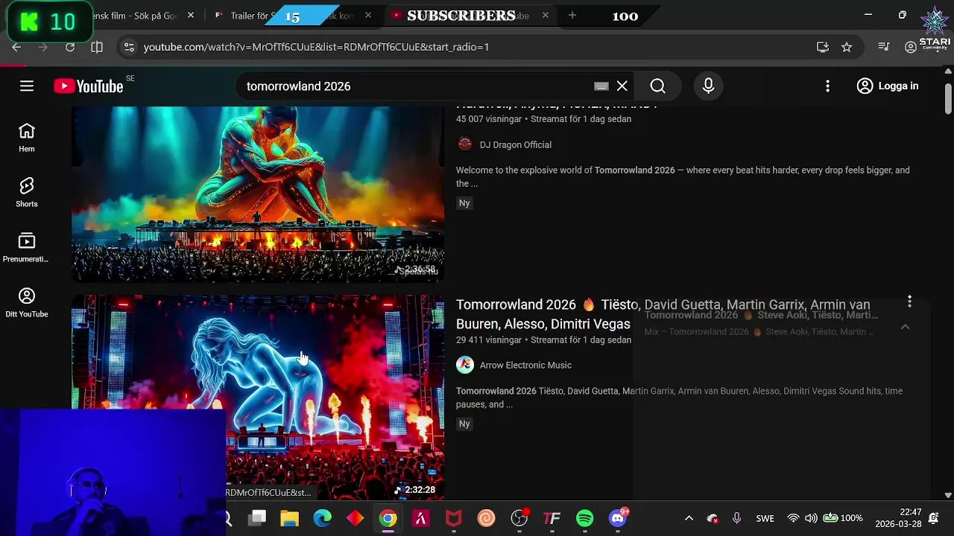The width and height of the screenshot is (954, 536).
Task: Clear the search query with the X
Action: click(622, 86)
